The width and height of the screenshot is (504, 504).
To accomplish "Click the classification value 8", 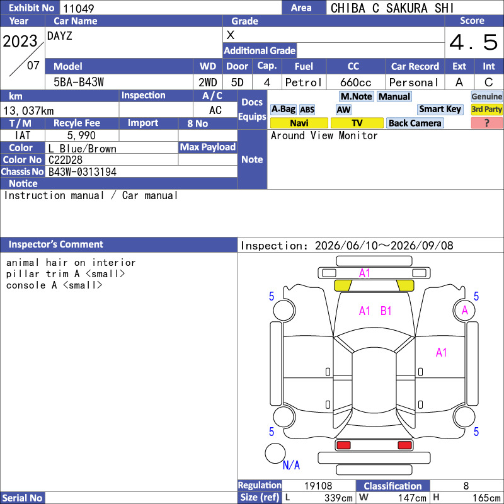I will [466, 486].
